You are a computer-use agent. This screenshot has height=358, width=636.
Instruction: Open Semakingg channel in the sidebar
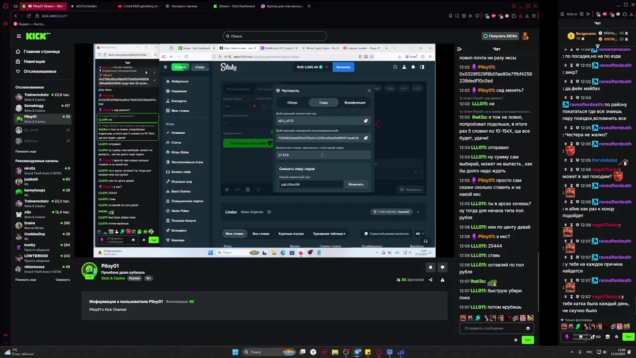(43, 107)
